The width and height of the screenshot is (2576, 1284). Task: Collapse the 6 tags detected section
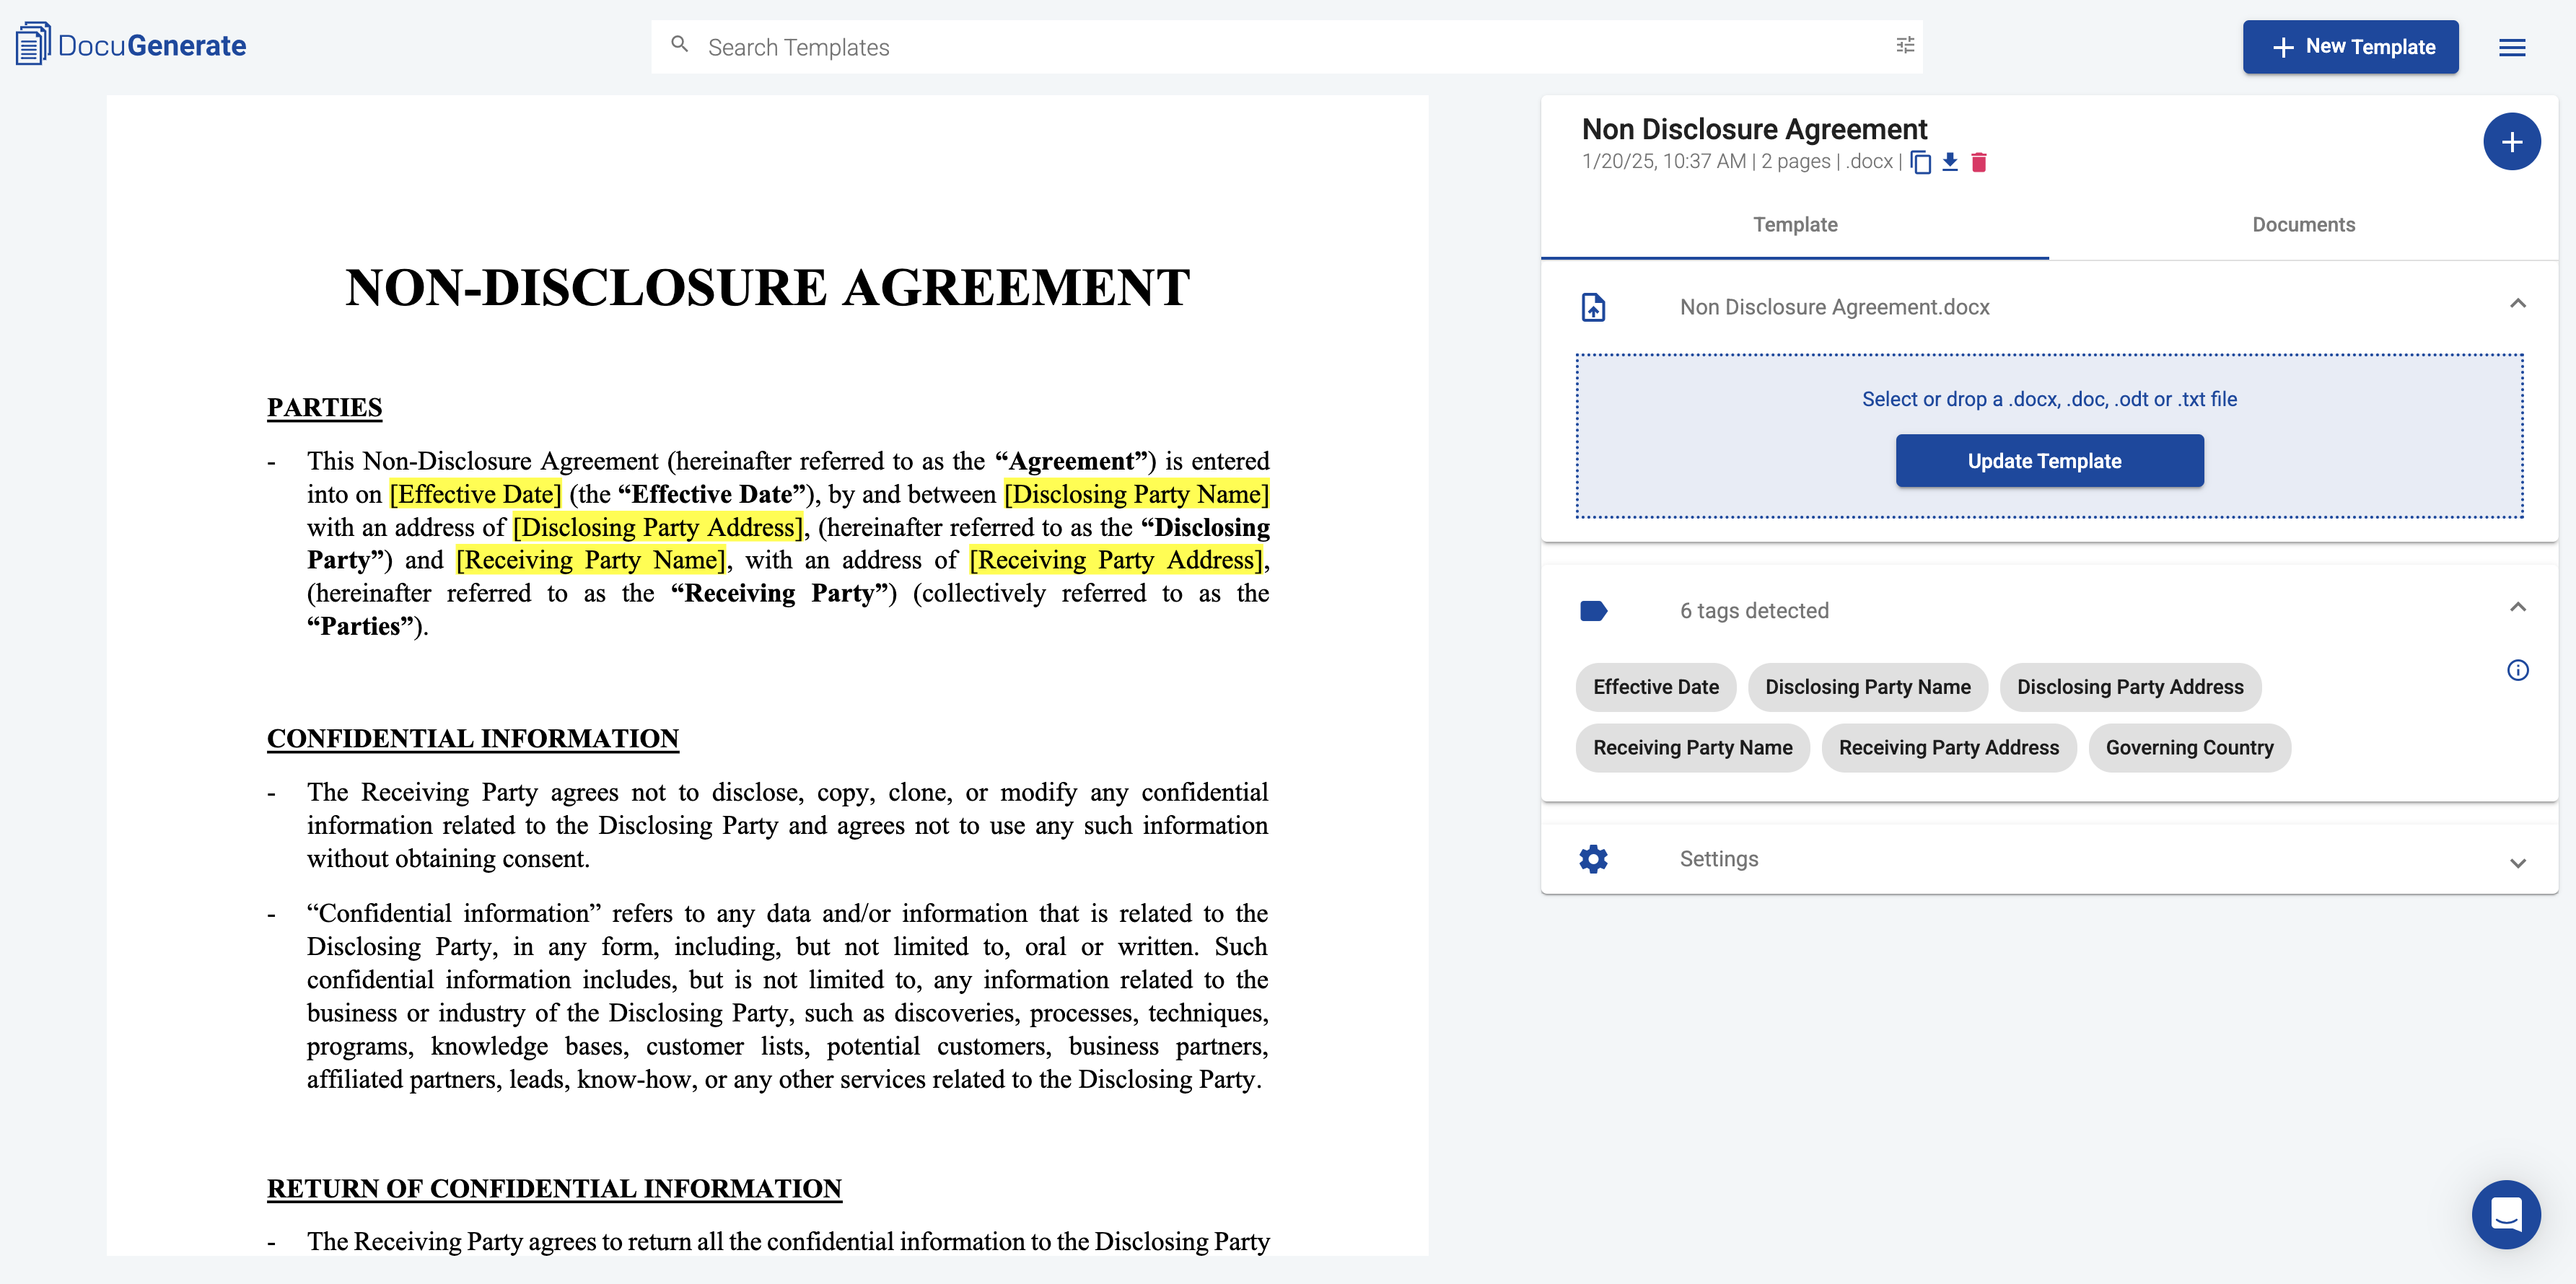click(x=2517, y=607)
